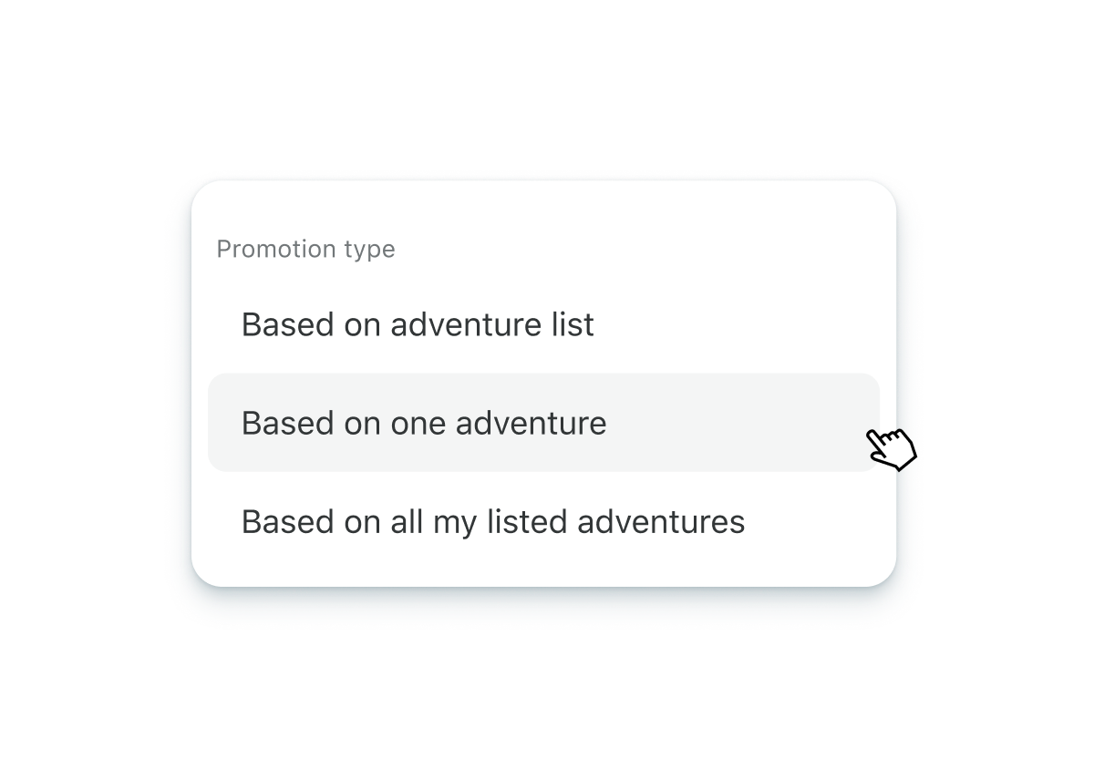The height and width of the screenshot is (769, 1094).
Task: Pick "Based on all my listed adventures"
Action: coord(493,522)
